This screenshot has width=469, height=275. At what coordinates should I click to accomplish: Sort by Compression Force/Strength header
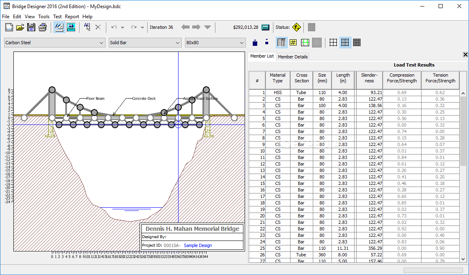(x=402, y=80)
